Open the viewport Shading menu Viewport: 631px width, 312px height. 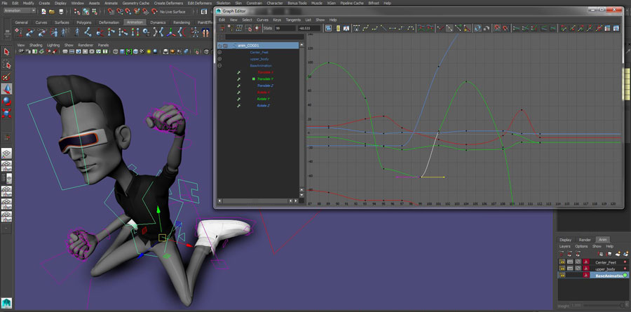coord(36,45)
